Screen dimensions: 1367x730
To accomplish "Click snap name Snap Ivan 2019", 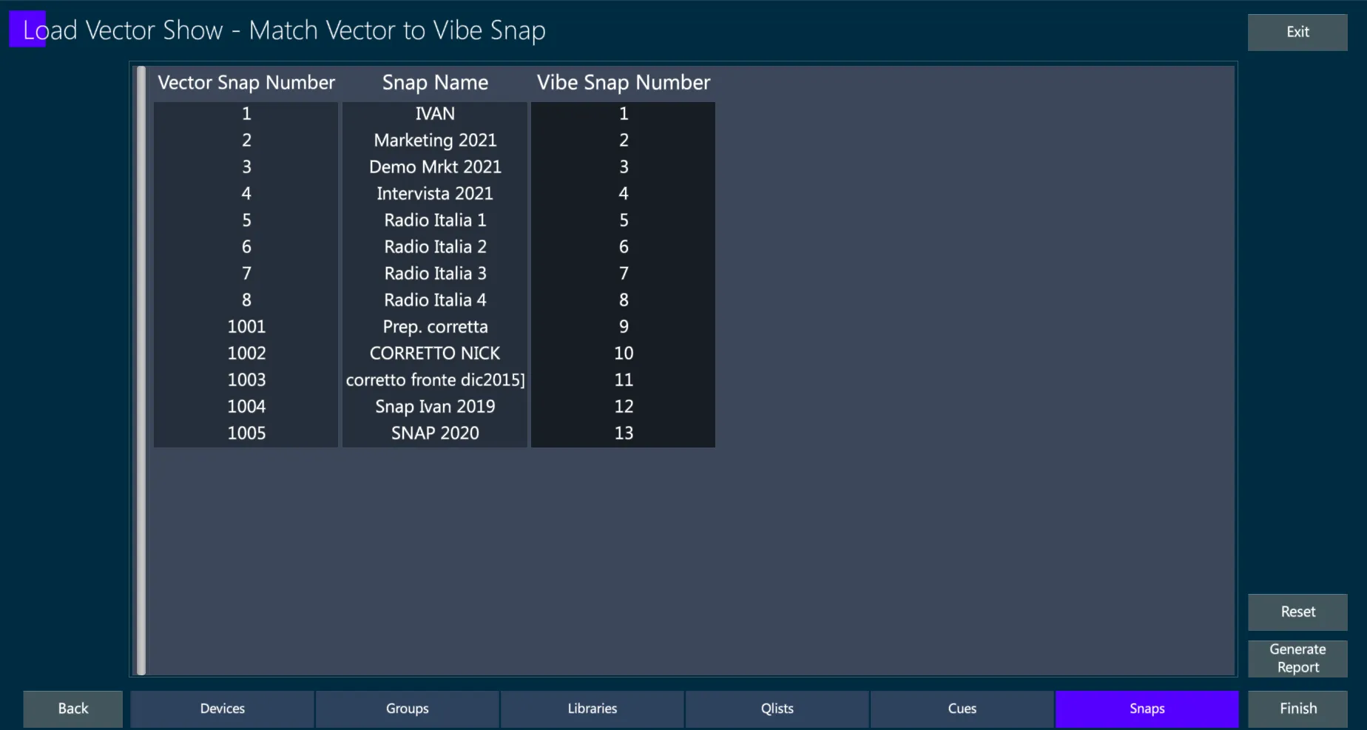I will pyautogui.click(x=435, y=407).
